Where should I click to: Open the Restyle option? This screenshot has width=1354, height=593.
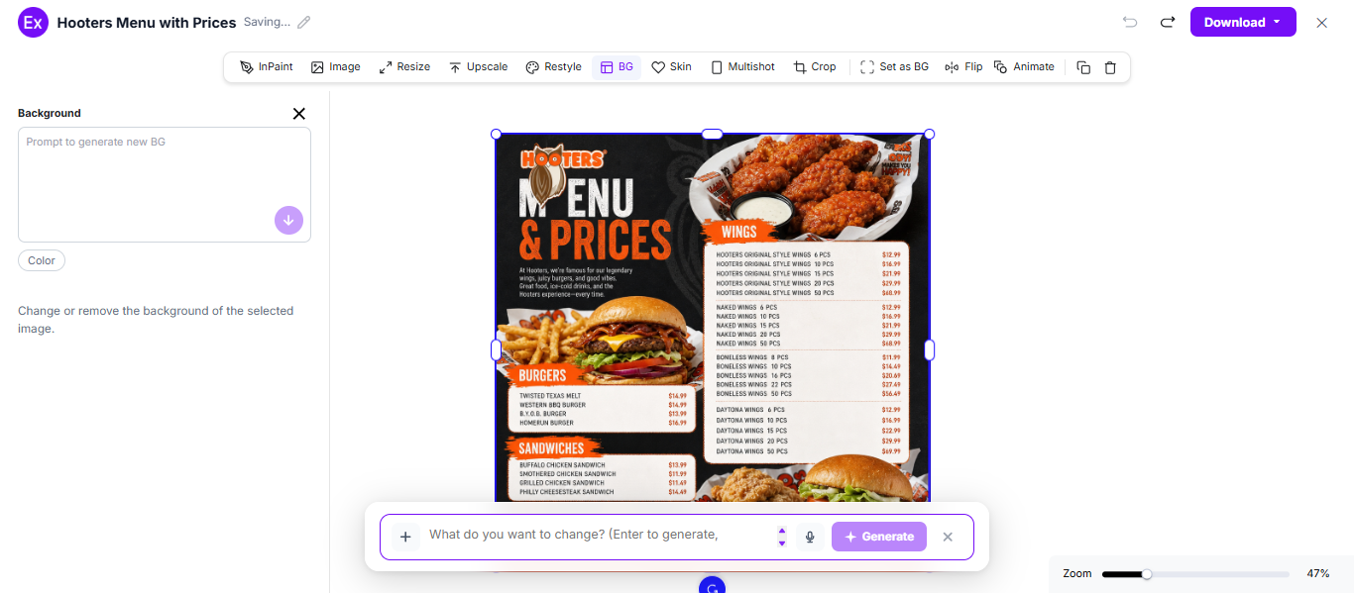point(553,67)
